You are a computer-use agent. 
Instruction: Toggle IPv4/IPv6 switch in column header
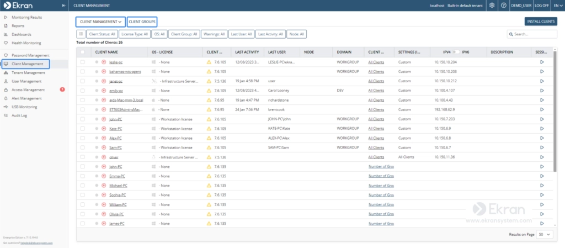click(x=456, y=52)
